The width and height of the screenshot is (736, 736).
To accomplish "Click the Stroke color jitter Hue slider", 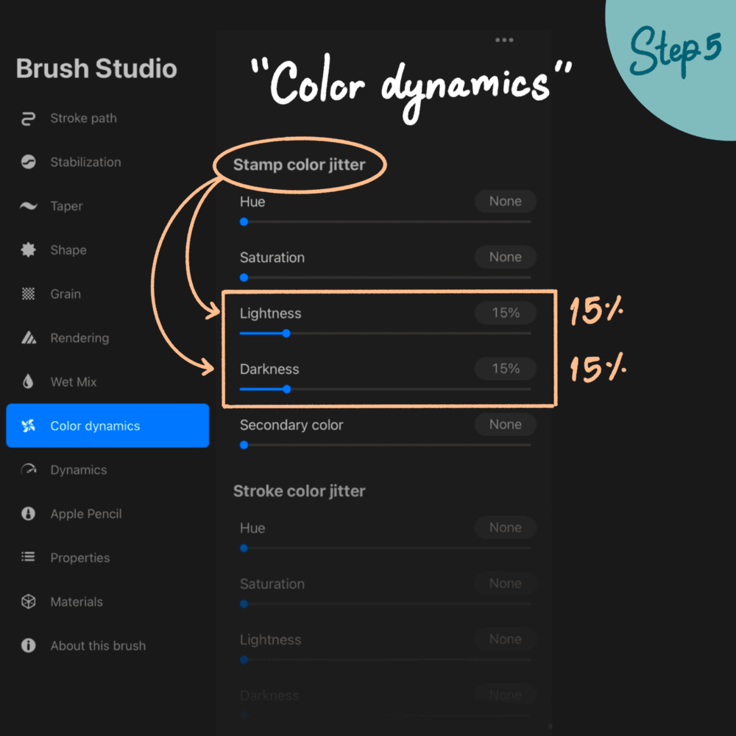I will [386, 548].
